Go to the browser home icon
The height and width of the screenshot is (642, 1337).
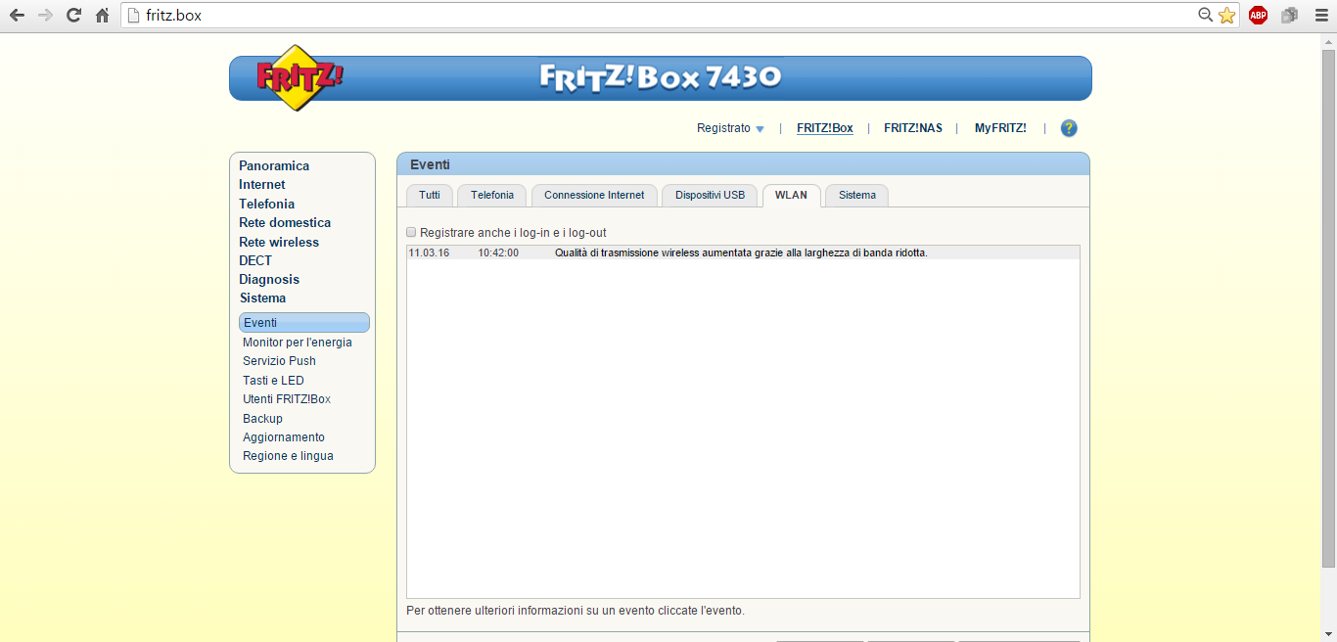[102, 16]
